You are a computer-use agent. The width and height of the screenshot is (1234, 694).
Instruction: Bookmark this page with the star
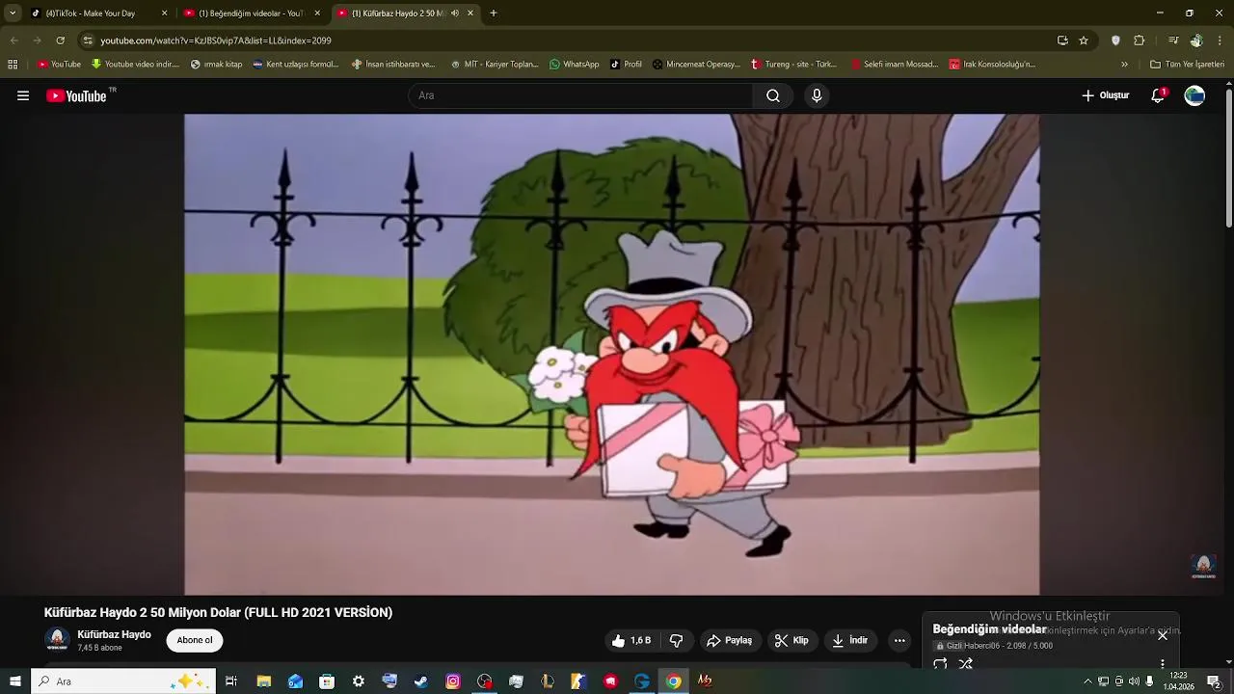click(1084, 40)
